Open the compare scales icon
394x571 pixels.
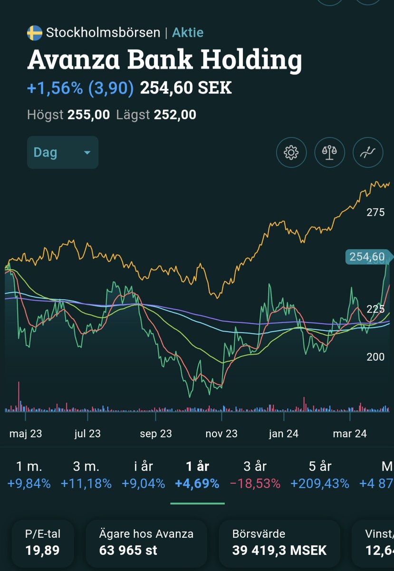coord(329,152)
